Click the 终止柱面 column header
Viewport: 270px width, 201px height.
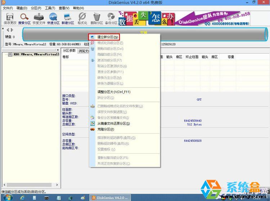tap(192, 57)
